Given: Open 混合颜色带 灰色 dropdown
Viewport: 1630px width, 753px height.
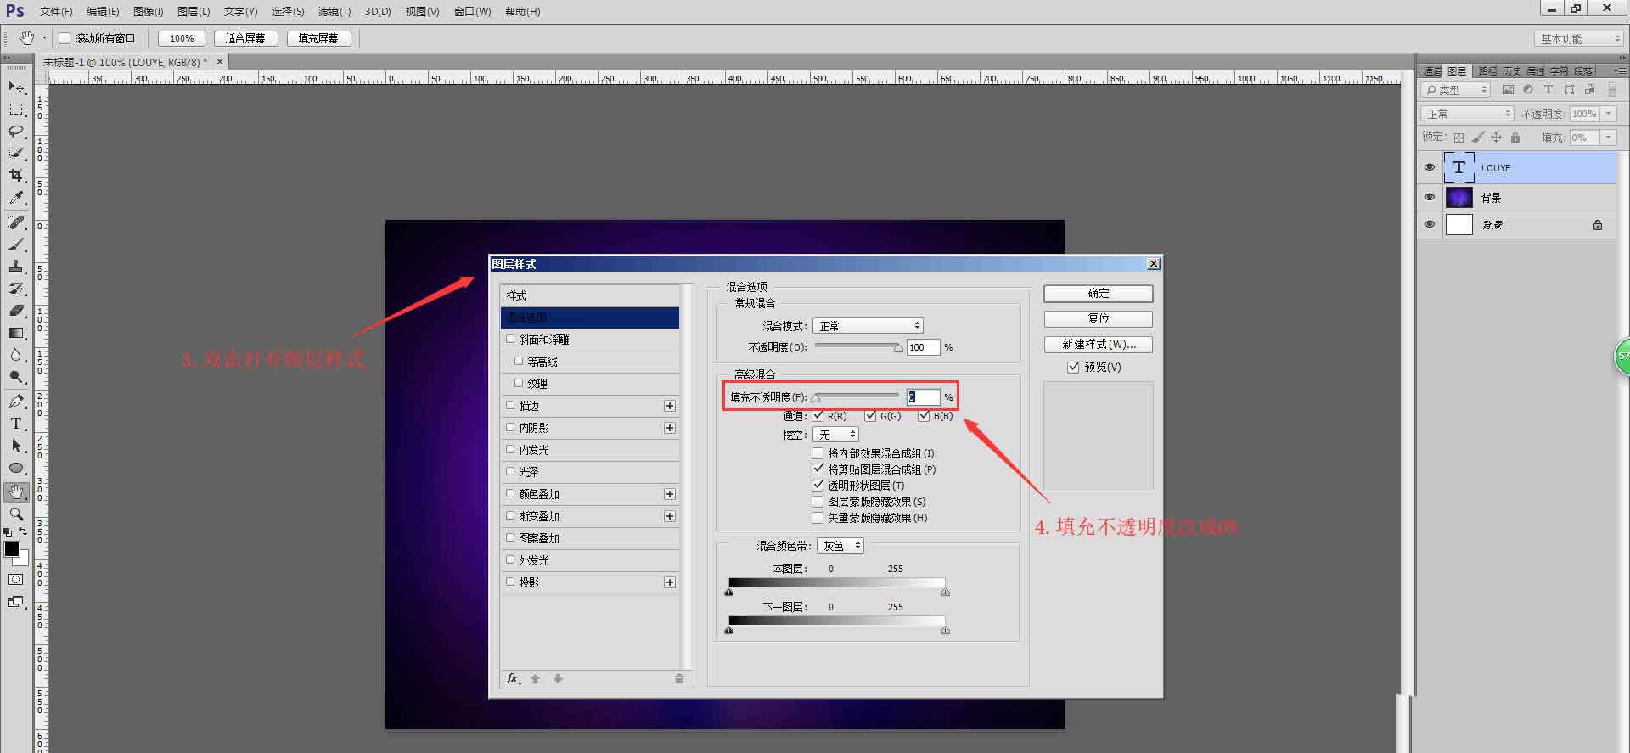Looking at the screenshot, I should coord(840,546).
